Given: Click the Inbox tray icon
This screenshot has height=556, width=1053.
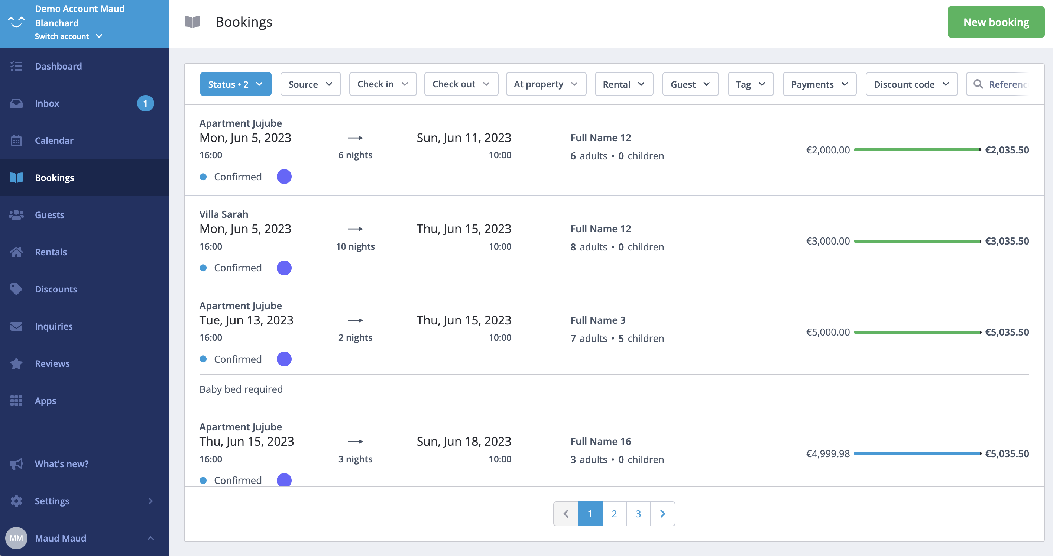Looking at the screenshot, I should [16, 103].
